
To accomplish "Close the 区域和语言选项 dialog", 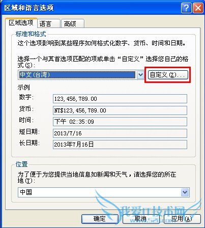I will click(x=198, y=8).
